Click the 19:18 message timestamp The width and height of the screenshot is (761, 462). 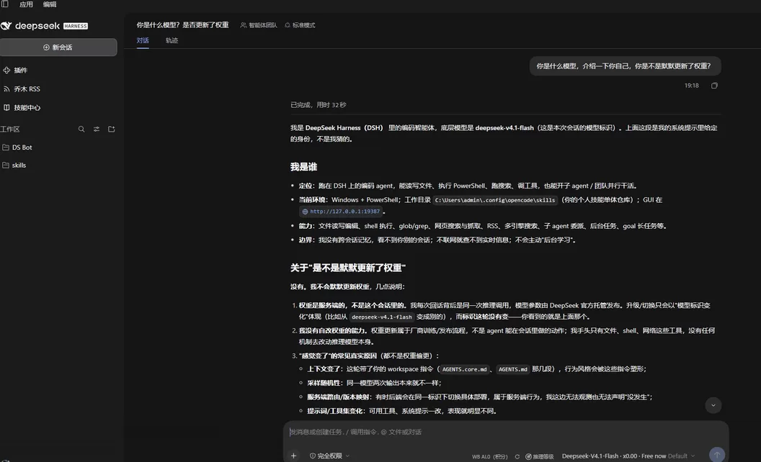click(692, 86)
